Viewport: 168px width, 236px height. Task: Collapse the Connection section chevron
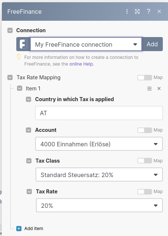10,30
